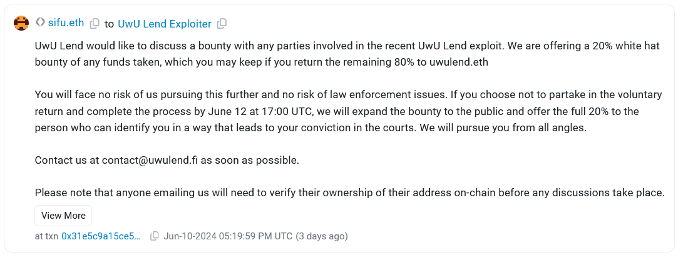
Task: Open transaction 0x31e5c9a15ce5… details
Action: pyautogui.click(x=101, y=236)
